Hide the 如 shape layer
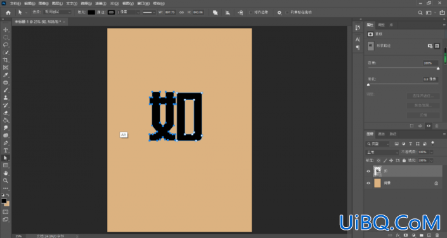This screenshot has width=447, height=238. click(368, 171)
